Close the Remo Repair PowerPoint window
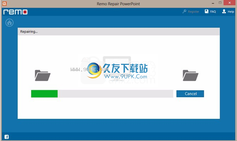The width and height of the screenshot is (237, 141). coord(230,3)
